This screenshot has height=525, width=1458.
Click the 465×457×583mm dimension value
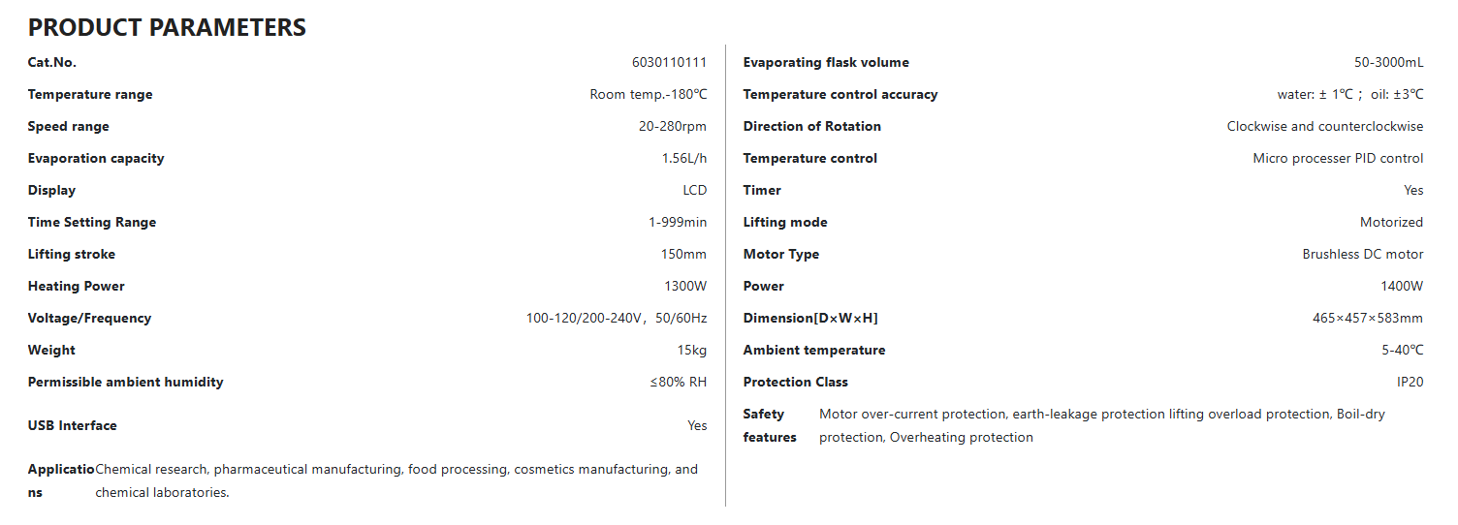(1367, 319)
